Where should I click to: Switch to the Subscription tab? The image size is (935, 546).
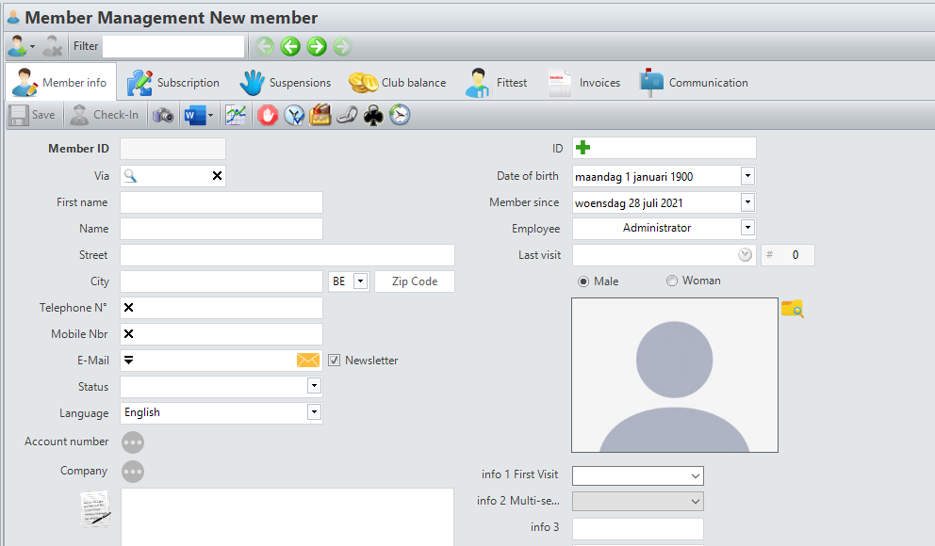point(174,83)
